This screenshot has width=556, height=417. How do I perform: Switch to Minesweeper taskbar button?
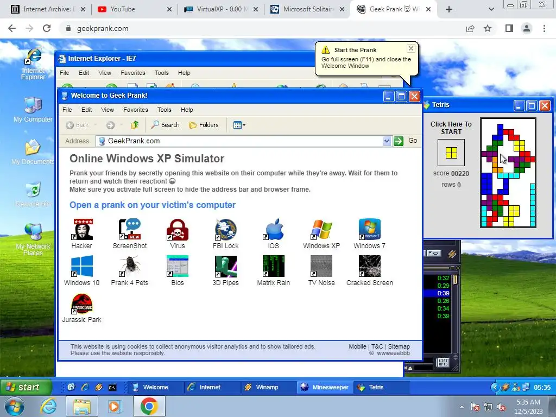pyautogui.click(x=325, y=387)
